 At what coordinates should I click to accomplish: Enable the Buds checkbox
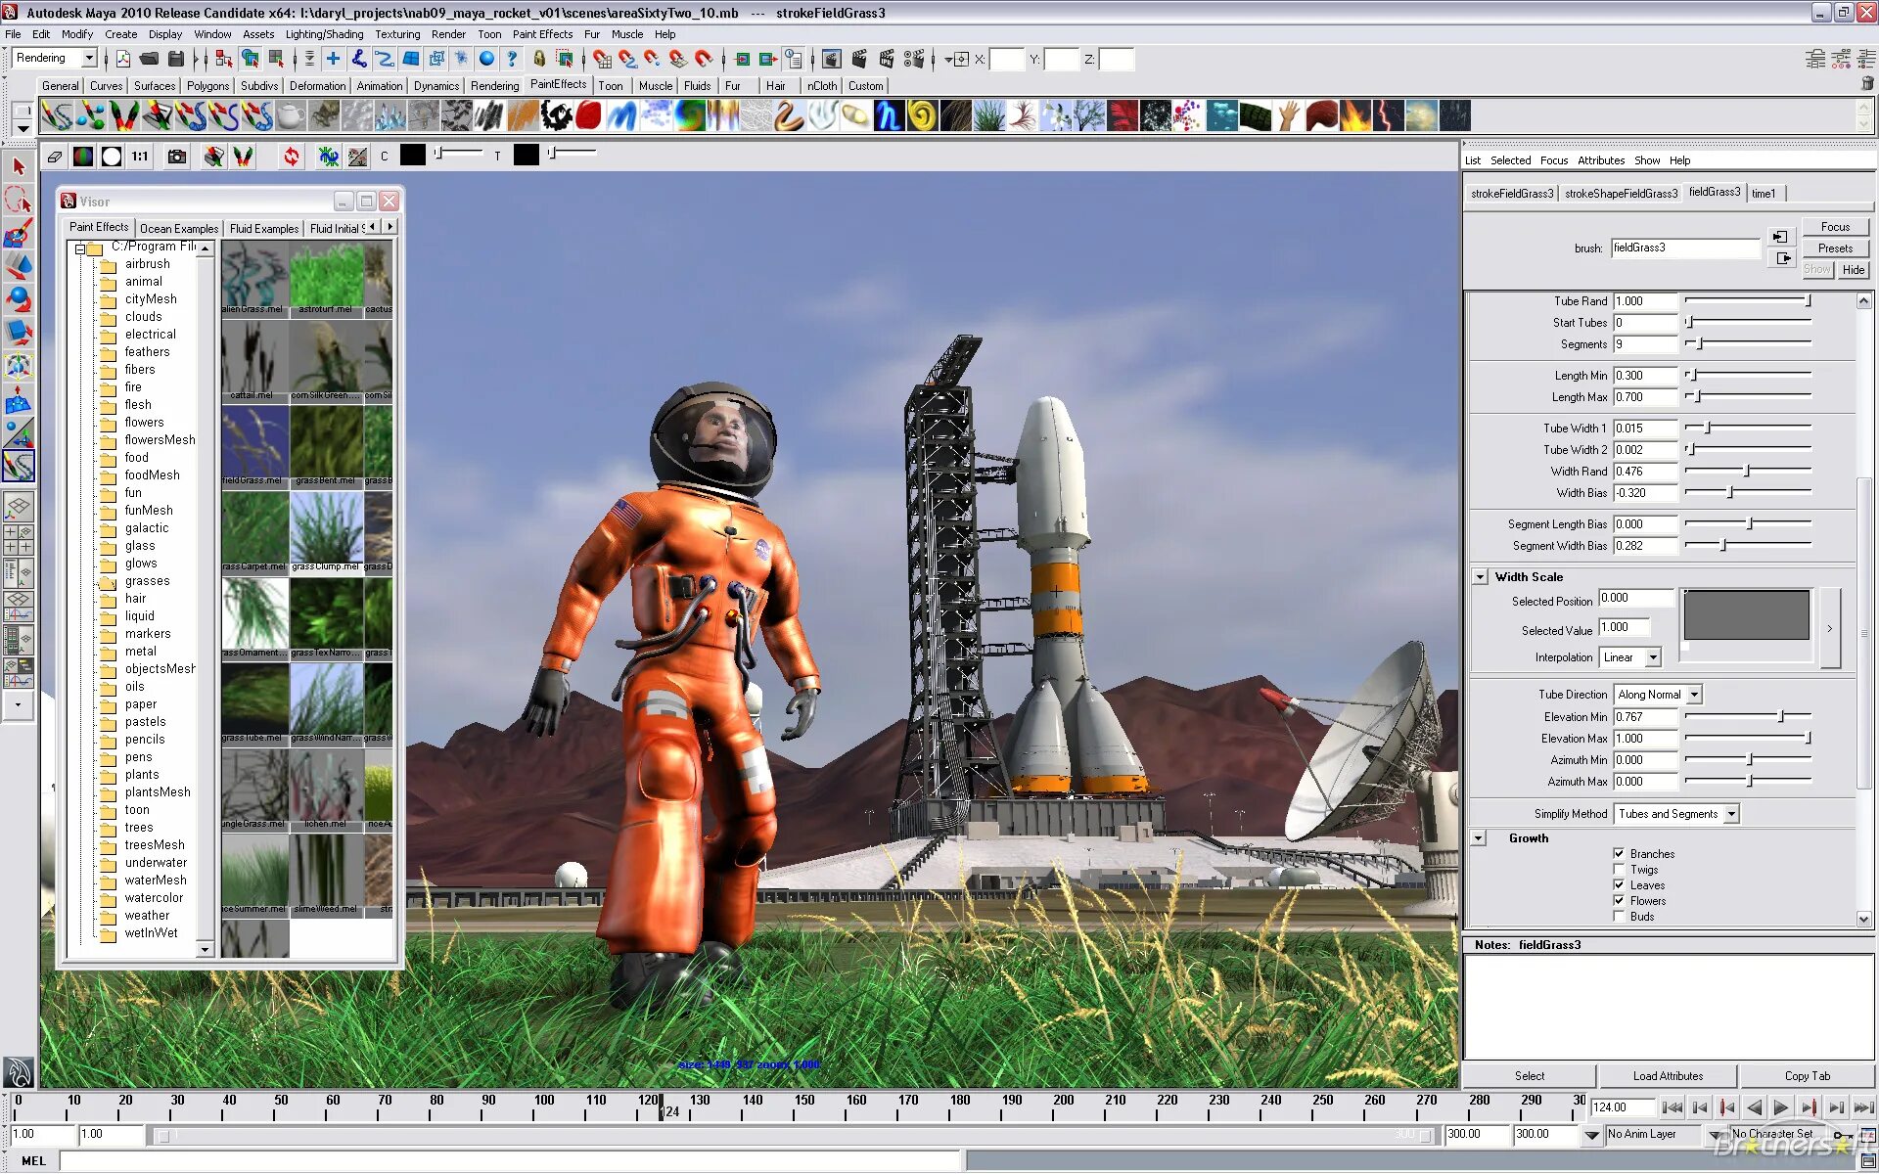pos(1619,917)
